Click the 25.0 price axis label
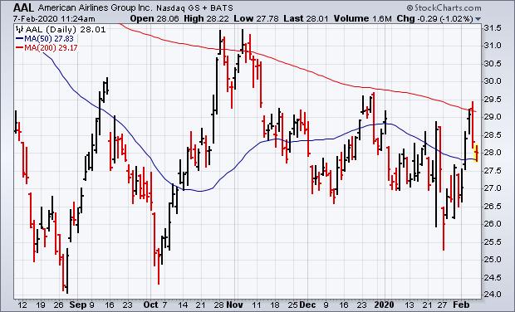515x312 pixels. (493, 260)
